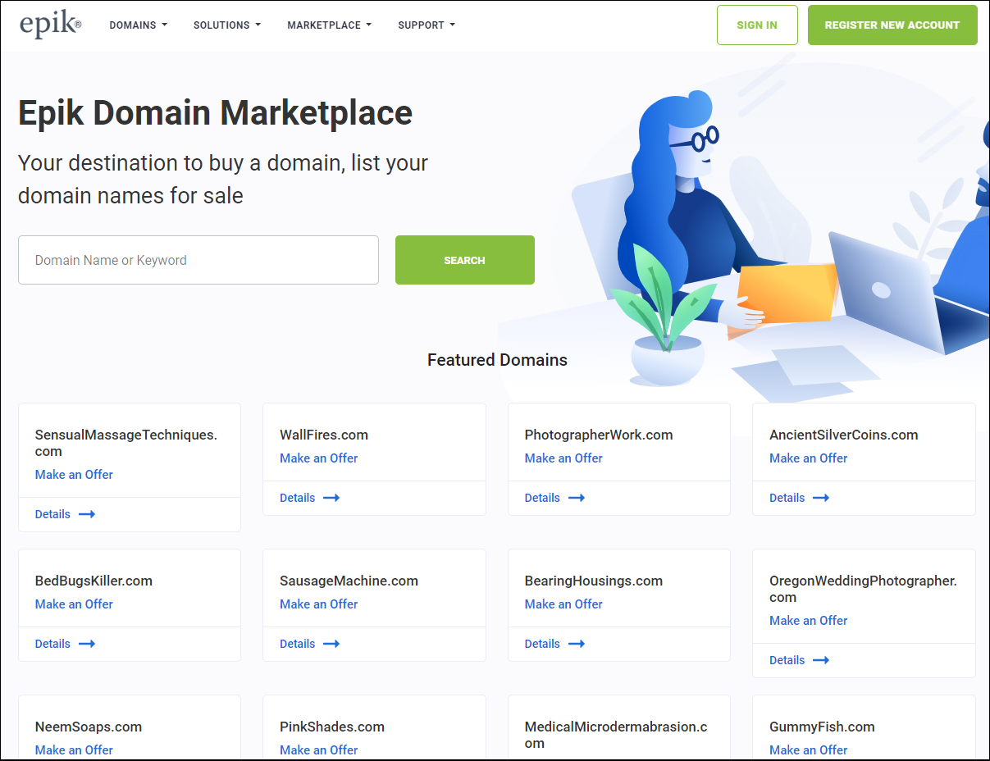Click Register New Account button
Screen dimensions: 990x761
point(892,25)
